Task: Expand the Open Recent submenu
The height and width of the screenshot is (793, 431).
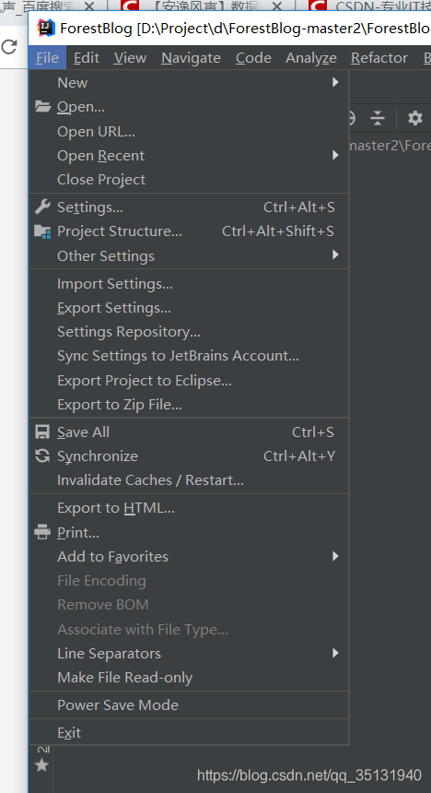Action: click(x=189, y=155)
